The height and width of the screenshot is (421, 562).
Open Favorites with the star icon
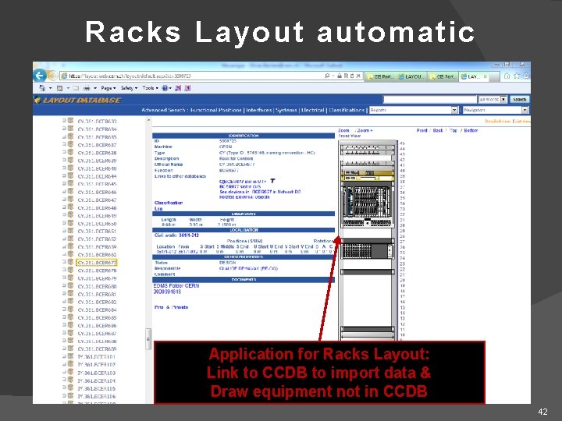(x=517, y=76)
